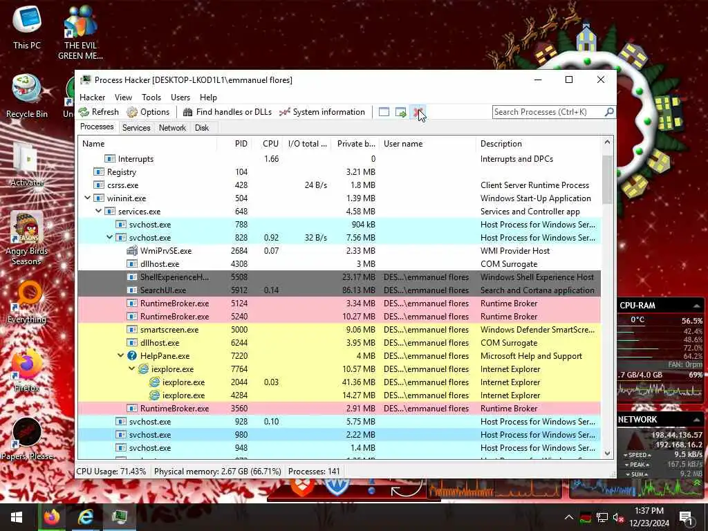Viewport: 708px width, 531px height.
Task: Select the csrss.exe process
Action: pyautogui.click(x=339, y=185)
